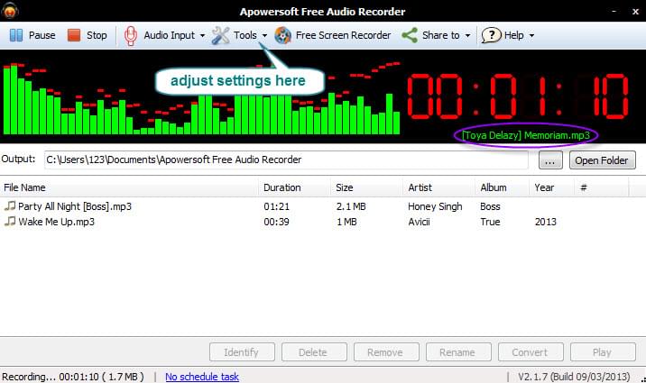
Task: Click the Open Folder button
Action: [x=603, y=160]
